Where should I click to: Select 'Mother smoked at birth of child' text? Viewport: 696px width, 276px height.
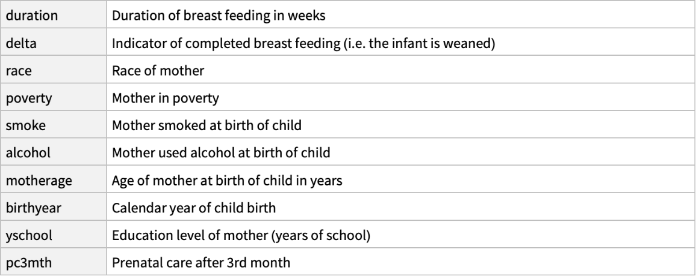click(x=207, y=125)
